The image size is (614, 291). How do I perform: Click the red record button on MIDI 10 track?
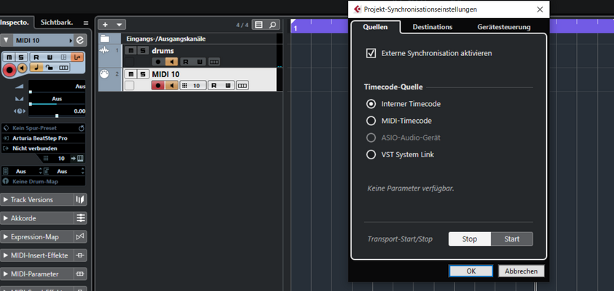158,86
